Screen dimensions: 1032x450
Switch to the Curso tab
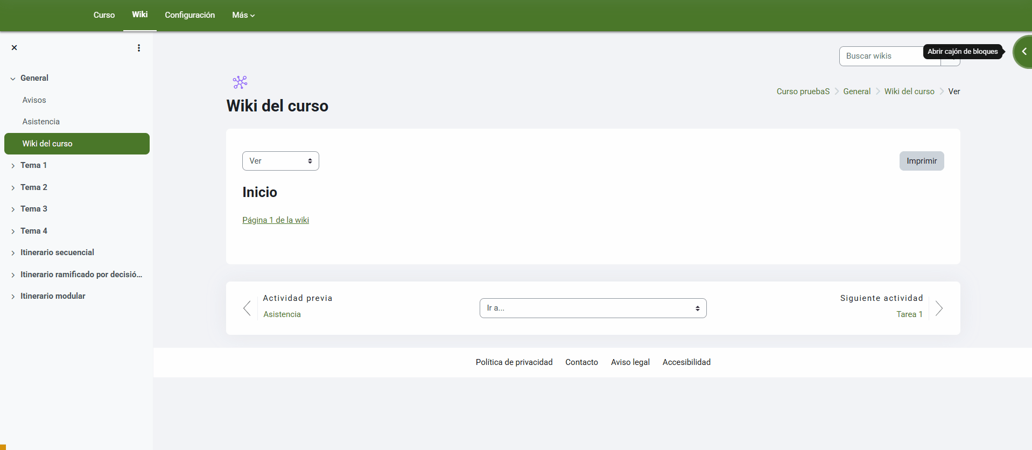coord(104,15)
